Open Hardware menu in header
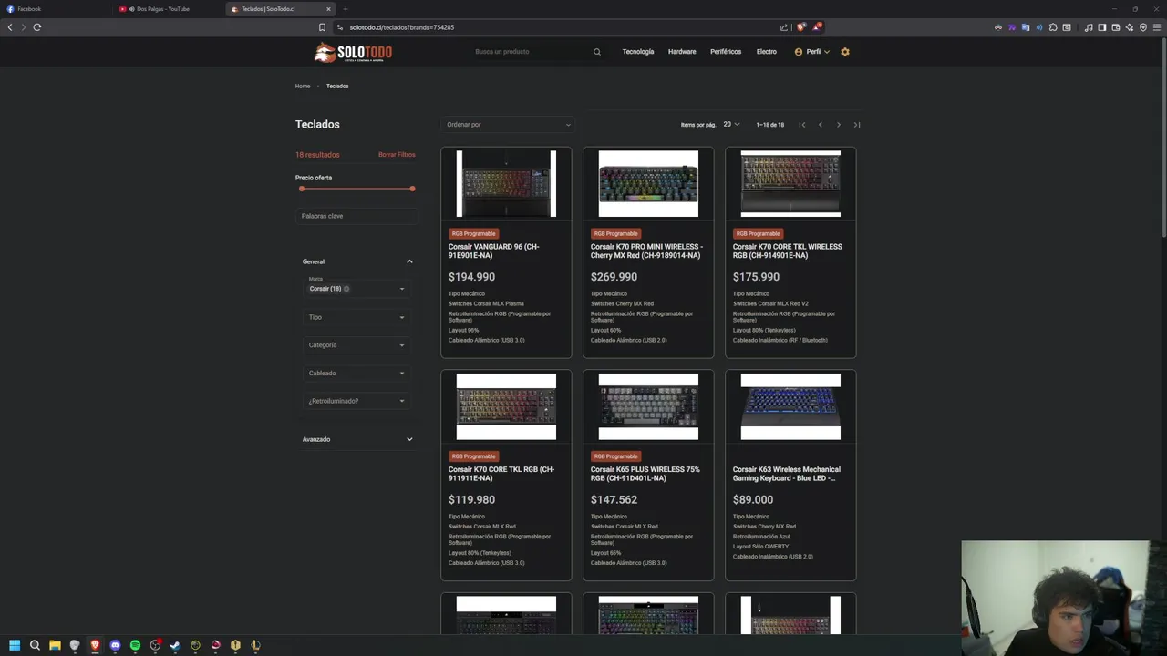 [682, 52]
